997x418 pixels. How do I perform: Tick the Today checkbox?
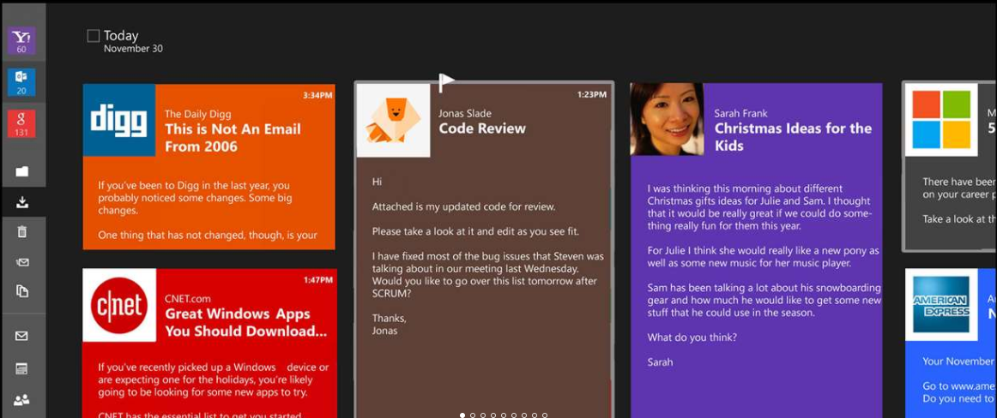click(94, 36)
